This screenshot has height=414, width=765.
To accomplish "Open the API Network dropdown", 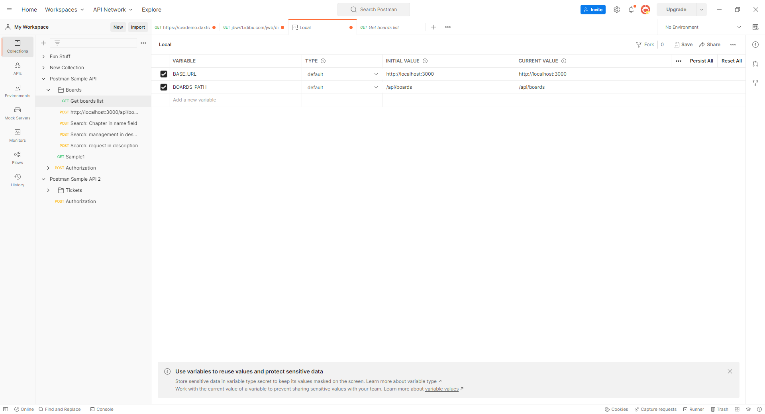I will (x=113, y=10).
